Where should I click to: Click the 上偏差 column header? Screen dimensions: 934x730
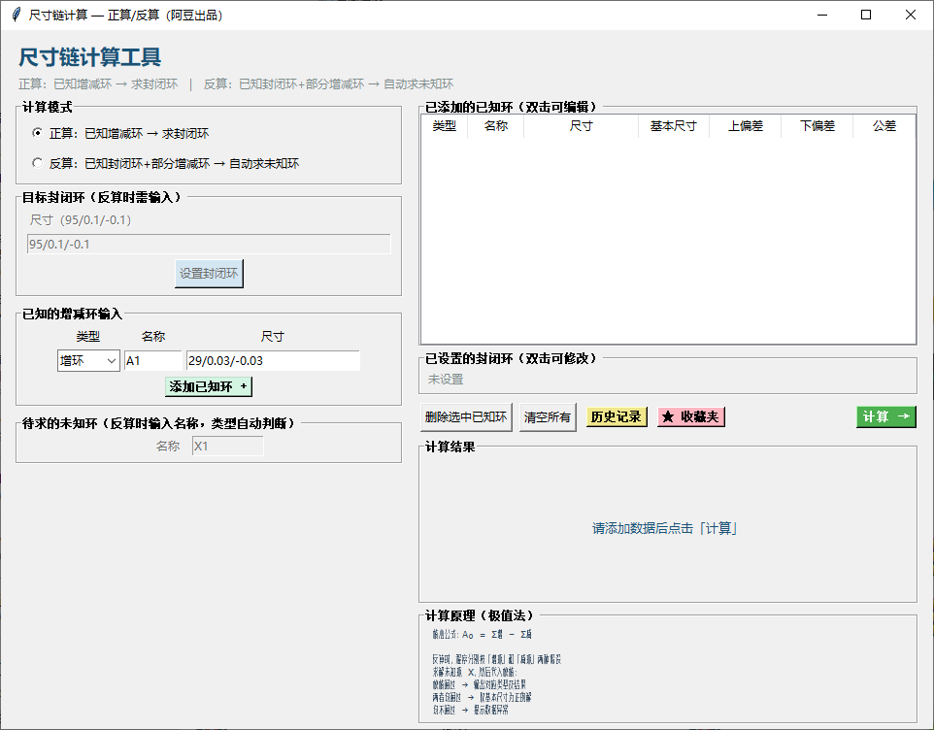(x=746, y=125)
